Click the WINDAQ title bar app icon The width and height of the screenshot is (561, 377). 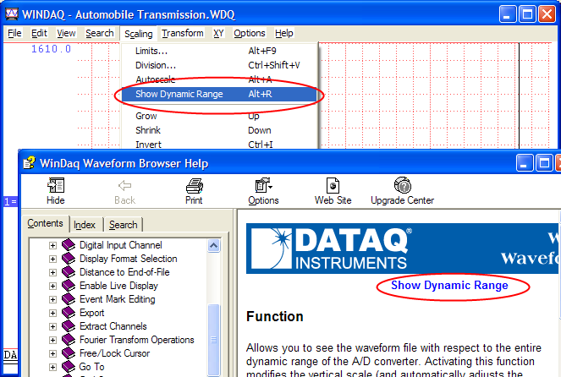(12, 14)
